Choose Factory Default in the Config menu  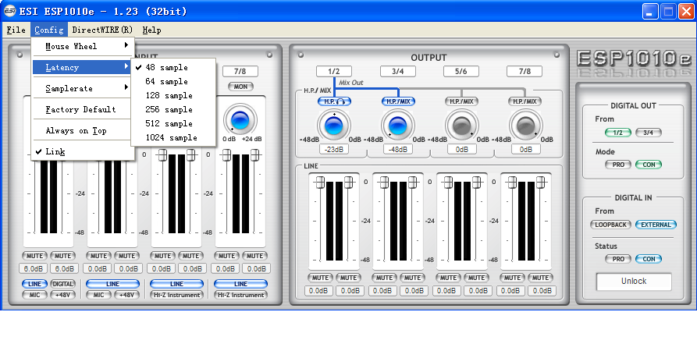coord(83,109)
